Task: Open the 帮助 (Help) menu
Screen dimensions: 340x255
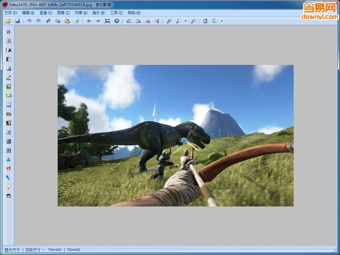Action: [x=134, y=13]
